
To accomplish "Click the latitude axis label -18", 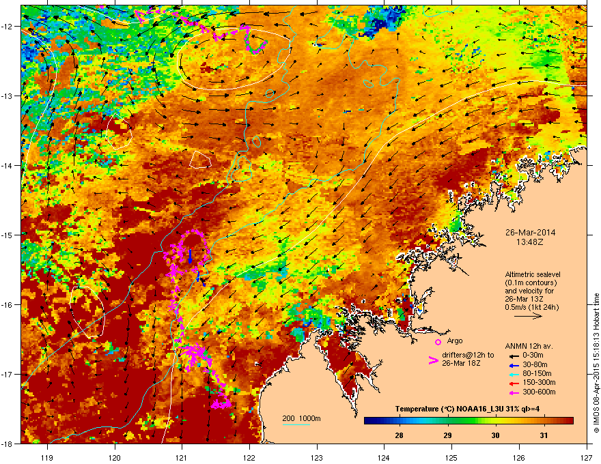I will (8, 444).
